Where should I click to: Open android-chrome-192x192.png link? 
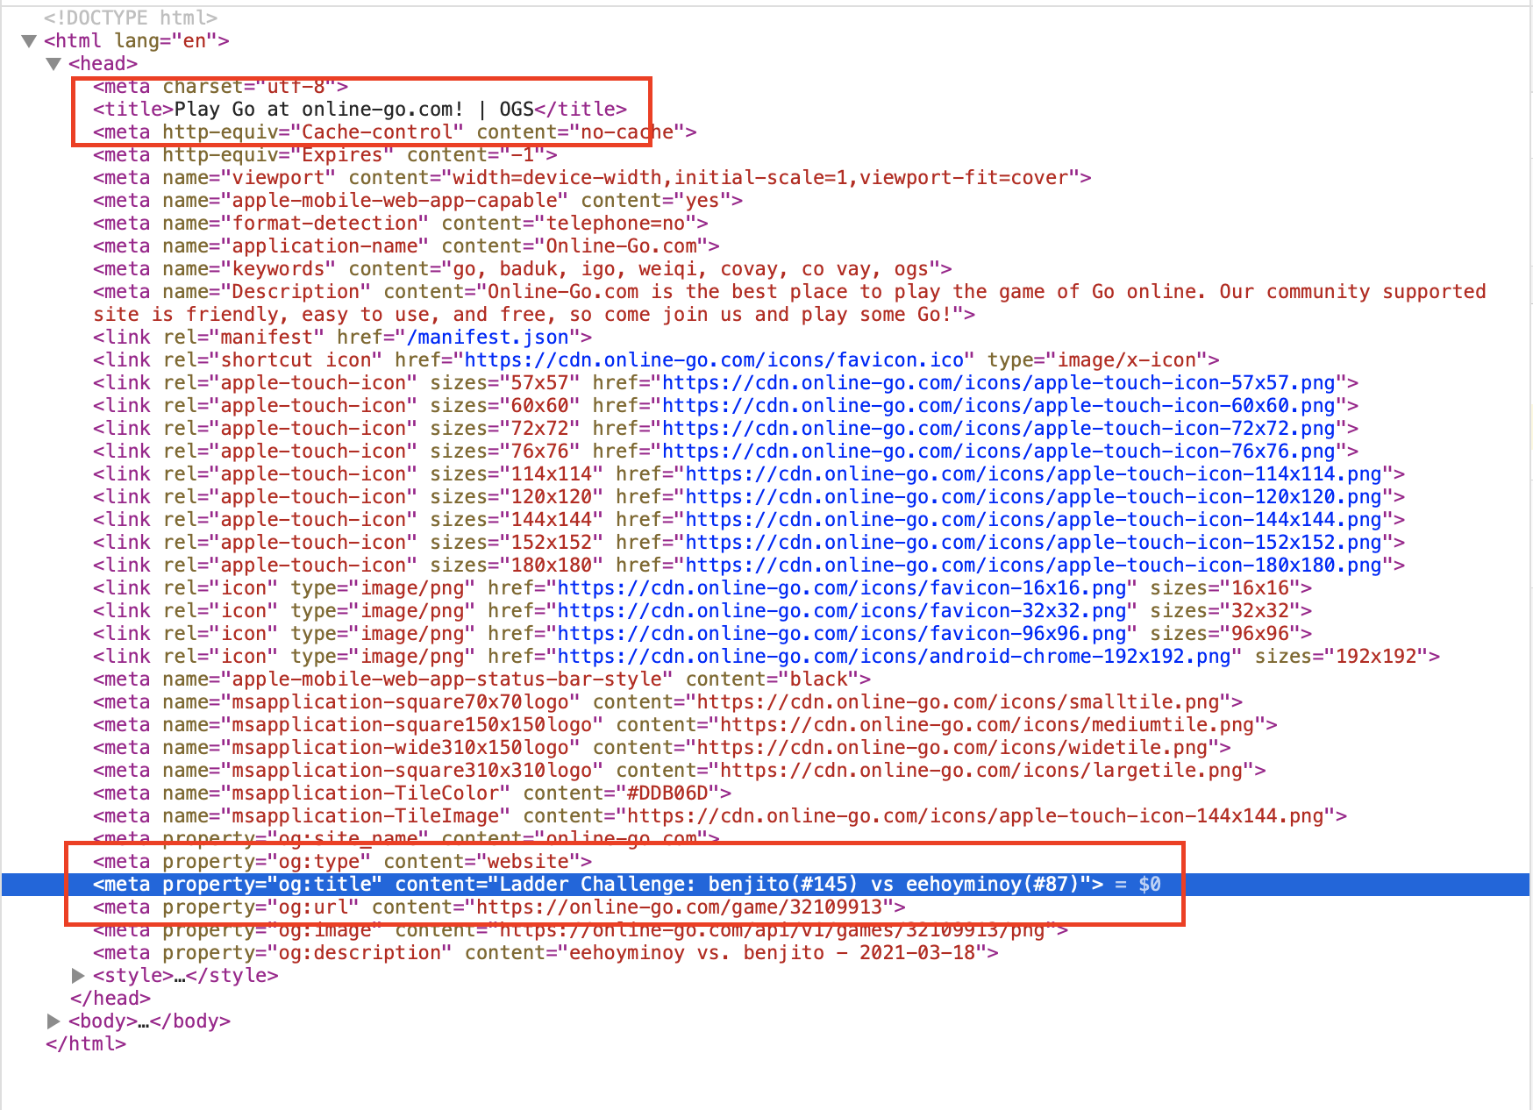click(x=894, y=657)
